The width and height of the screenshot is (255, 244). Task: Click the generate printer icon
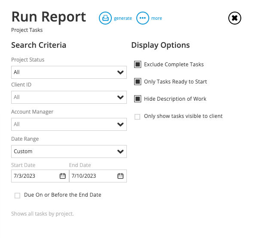tap(105, 18)
